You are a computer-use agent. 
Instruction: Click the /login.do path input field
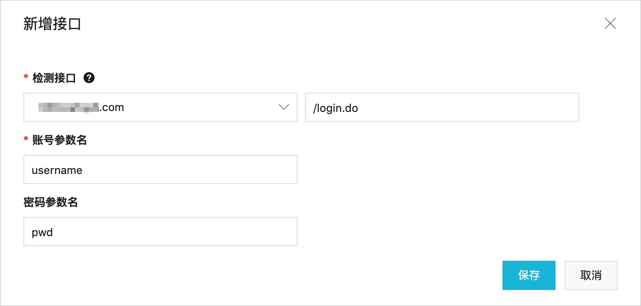[442, 107]
